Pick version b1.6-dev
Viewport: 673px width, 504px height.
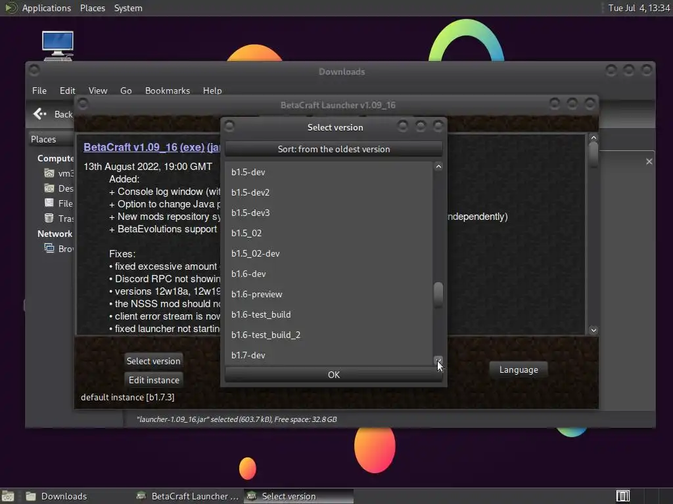[329, 274]
